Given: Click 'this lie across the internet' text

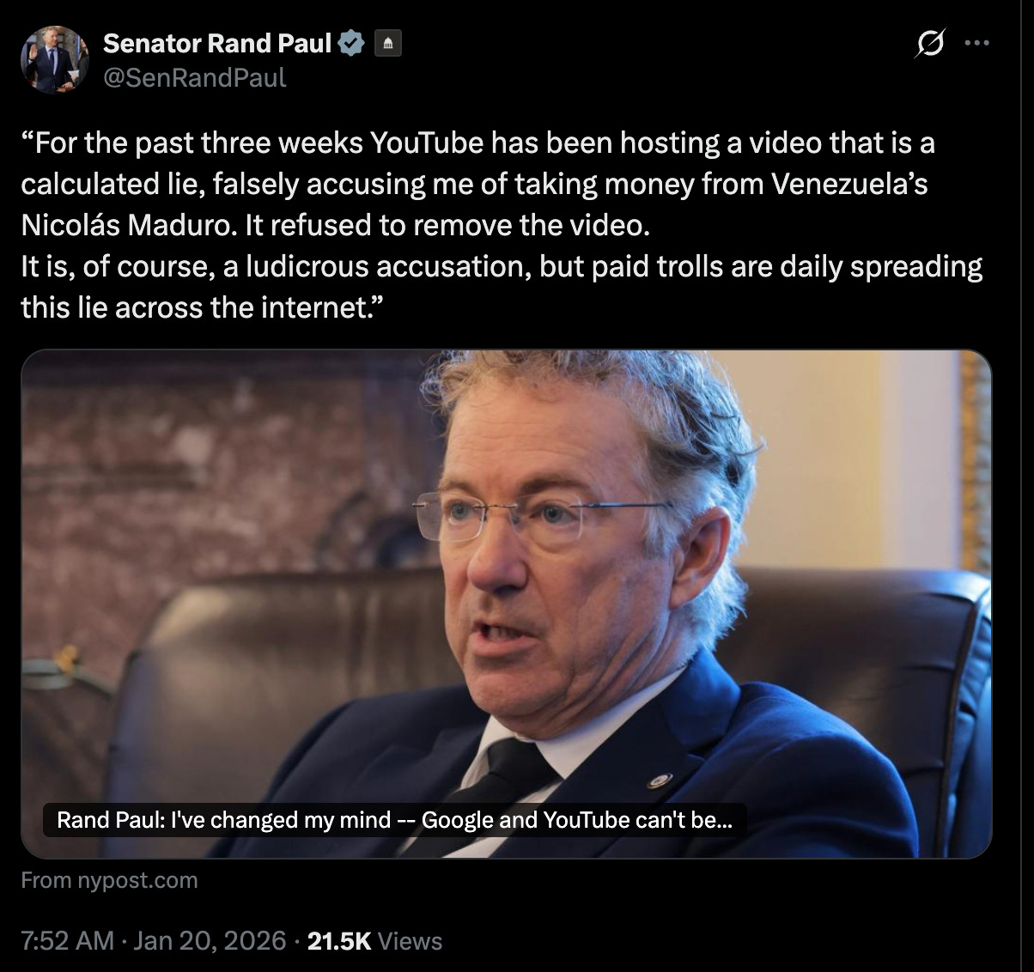Looking at the screenshot, I should pyautogui.click(x=197, y=307).
